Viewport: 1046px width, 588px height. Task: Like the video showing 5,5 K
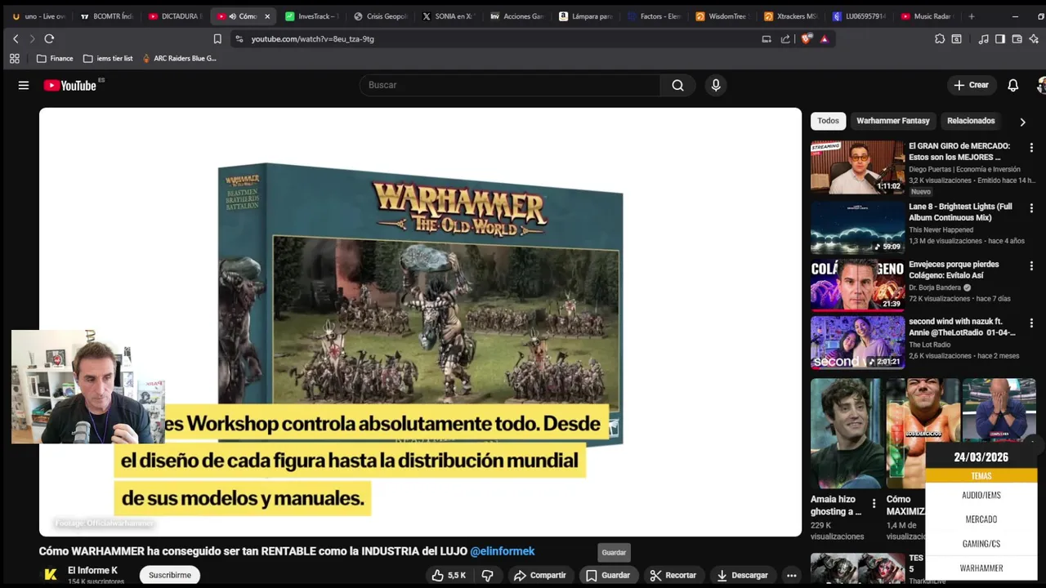pos(449,575)
